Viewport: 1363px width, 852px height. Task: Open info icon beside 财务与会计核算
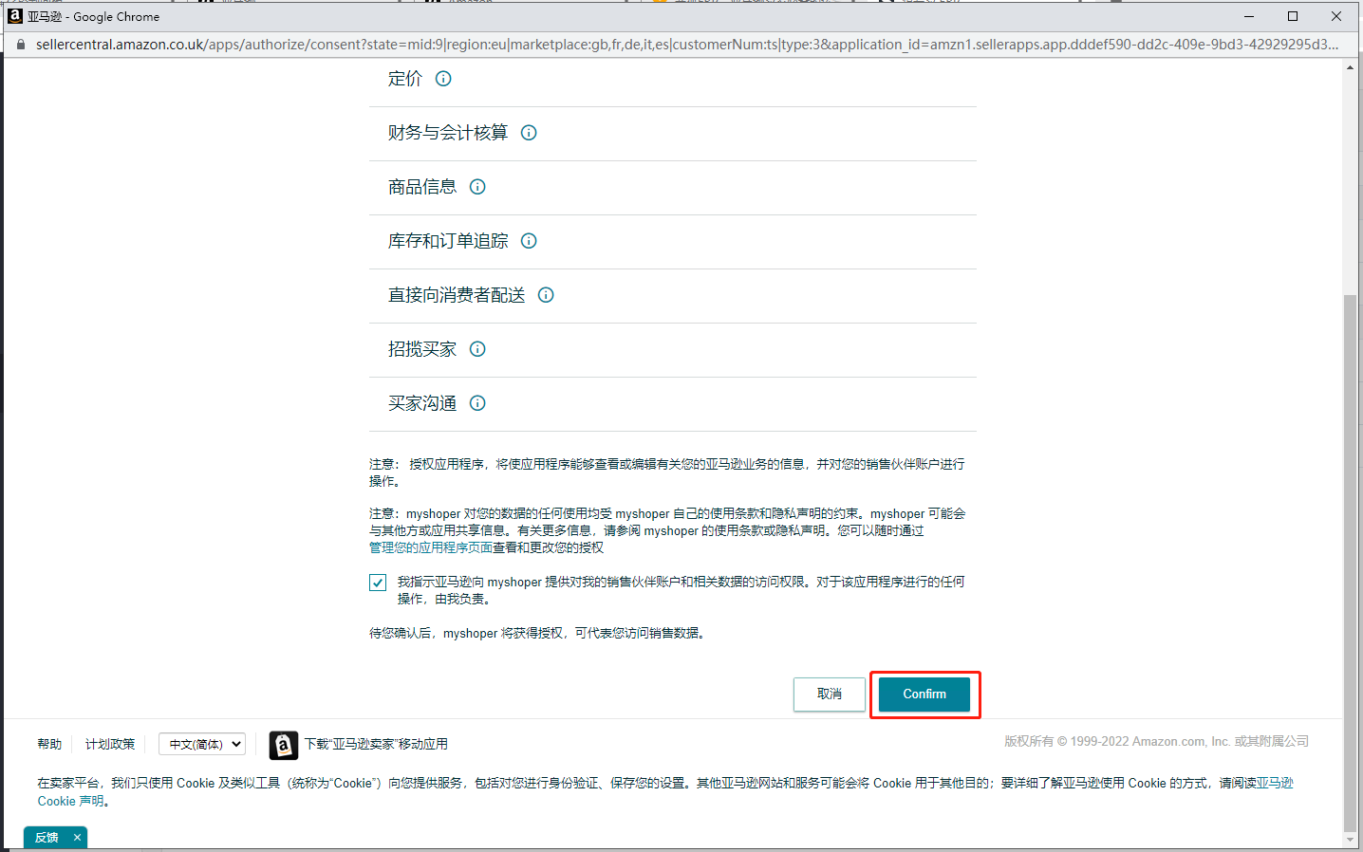529,133
